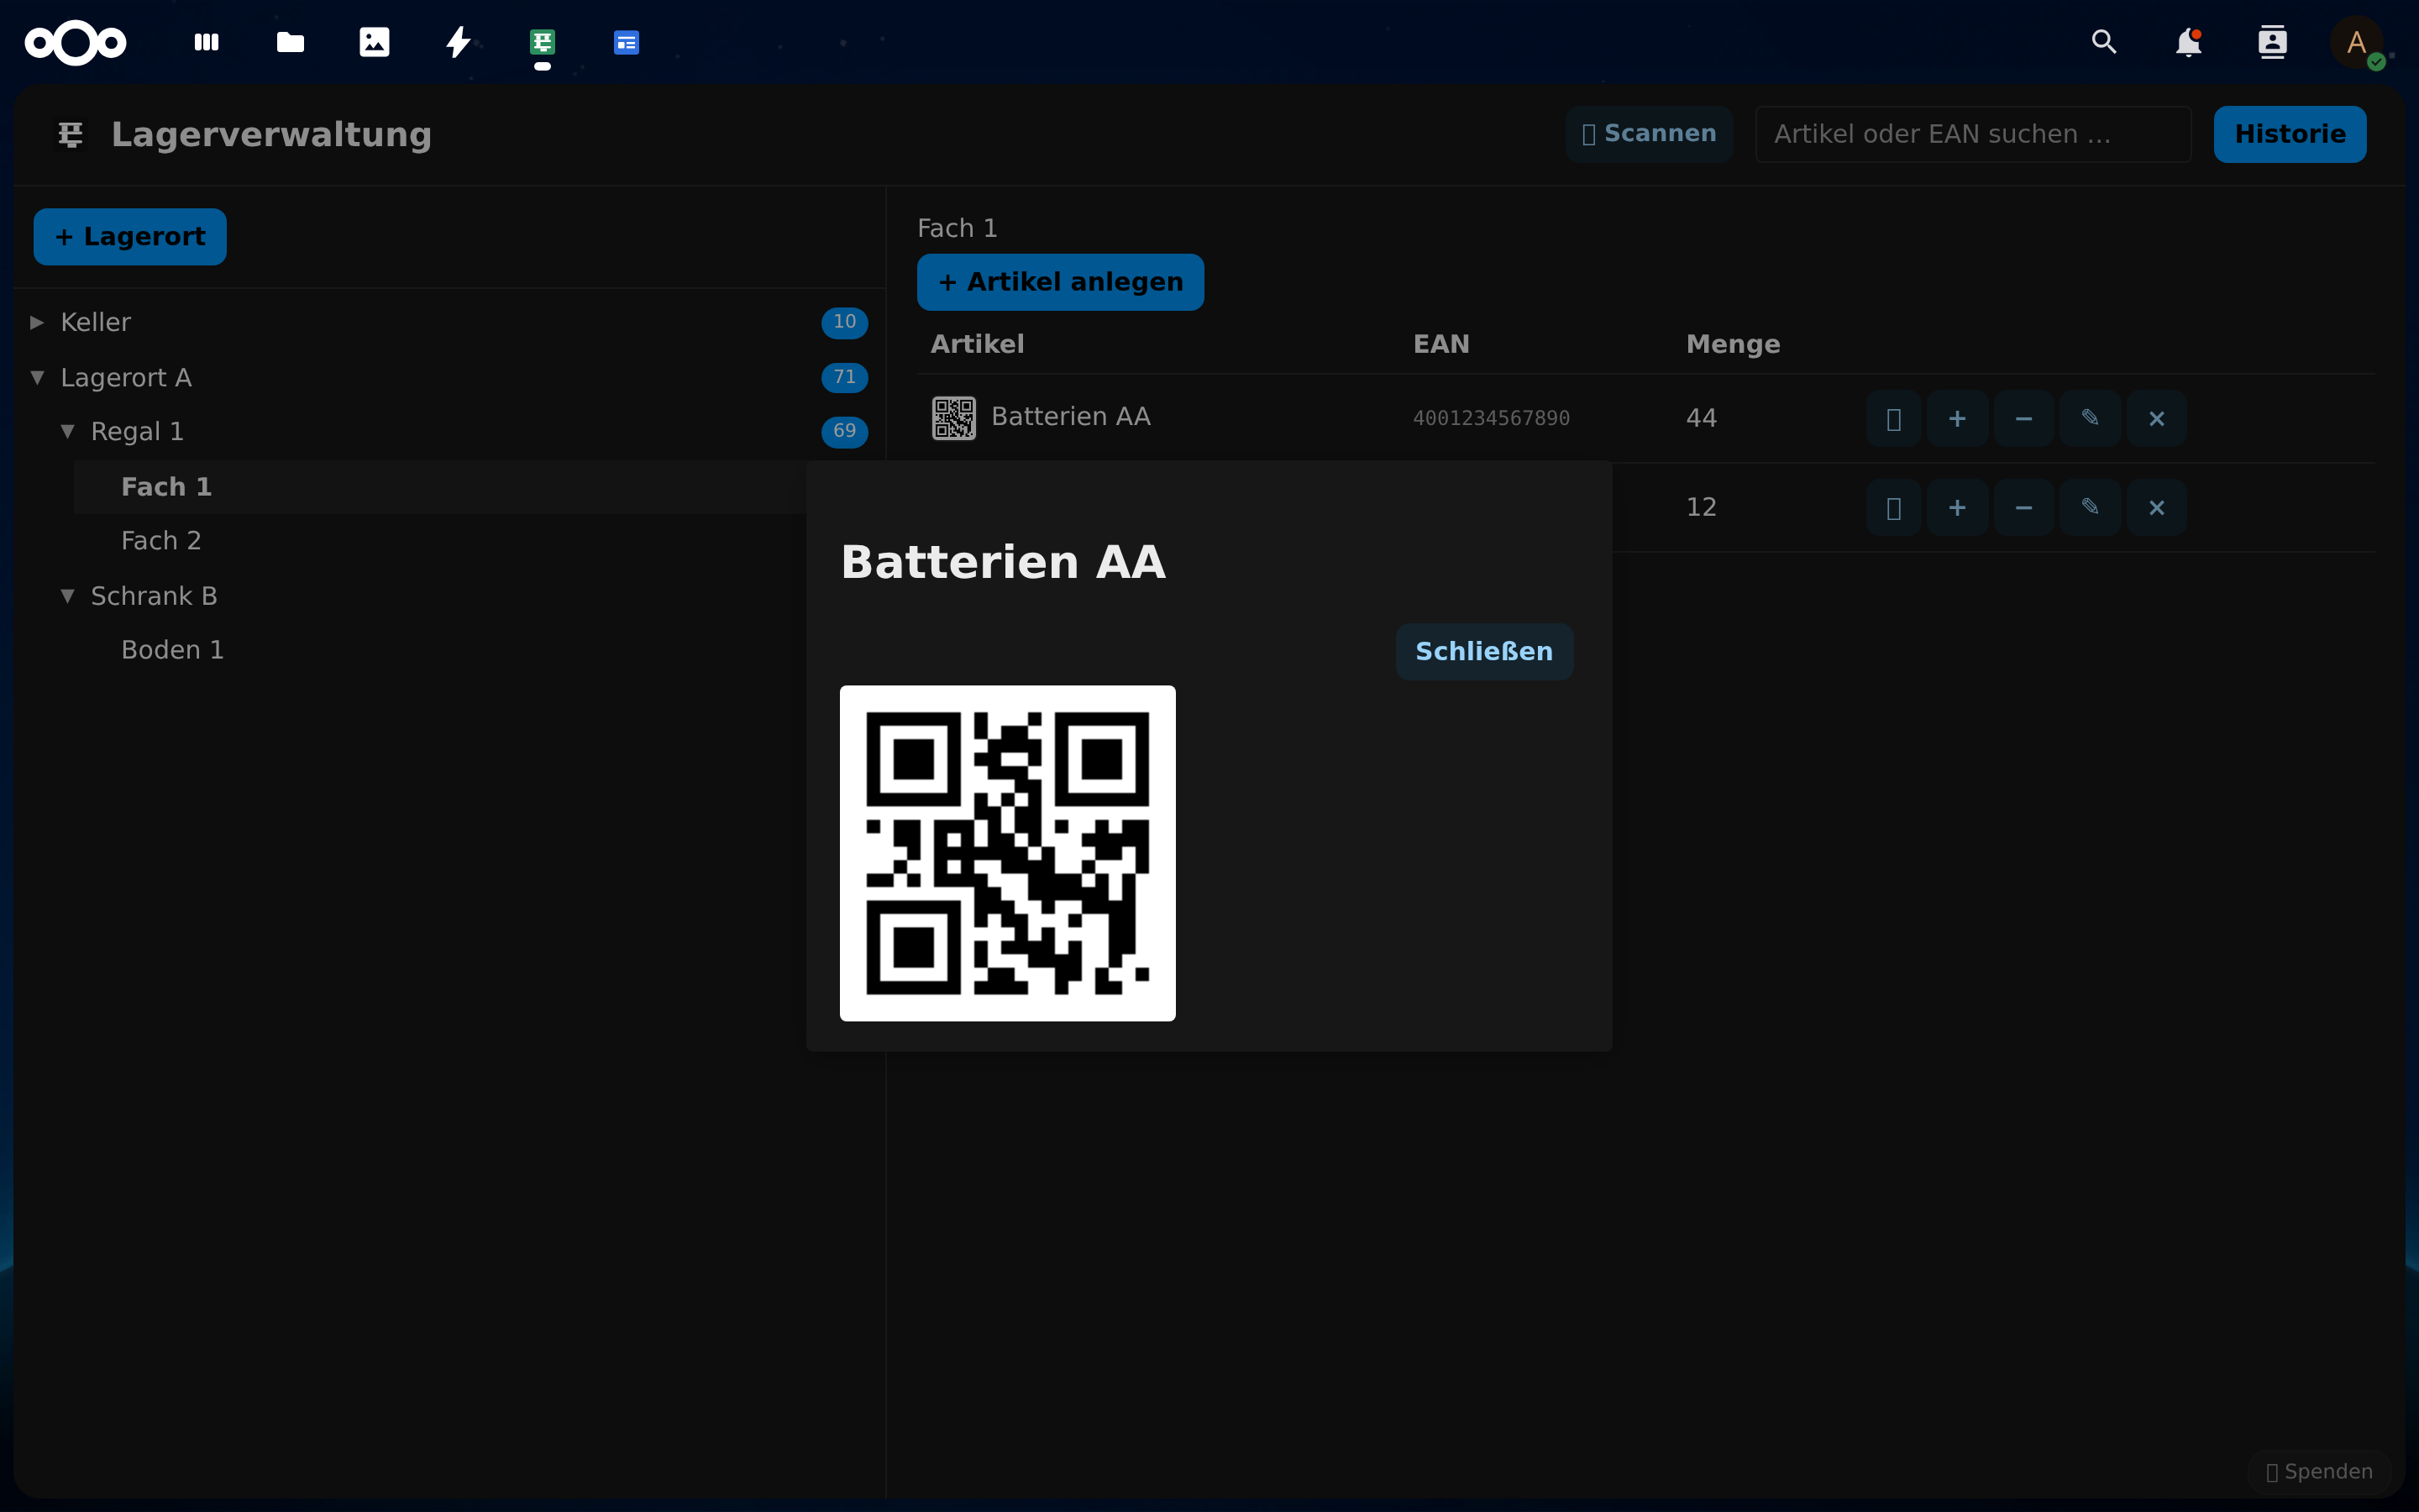Open the search magnifier in header
Image resolution: width=2419 pixels, height=1512 pixels.
(x=2104, y=42)
